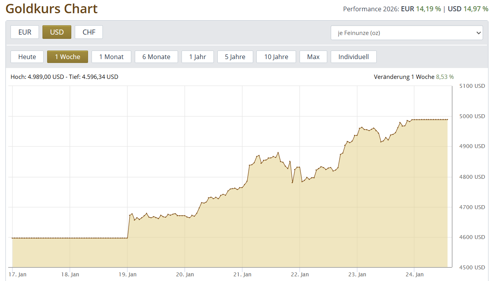Select the 1 Woche time range
This screenshot has height=281, width=492.
coord(67,57)
